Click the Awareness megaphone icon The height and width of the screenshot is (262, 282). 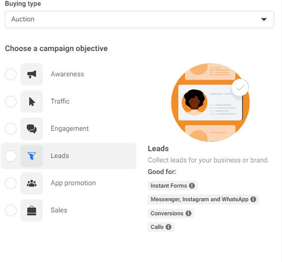32,74
